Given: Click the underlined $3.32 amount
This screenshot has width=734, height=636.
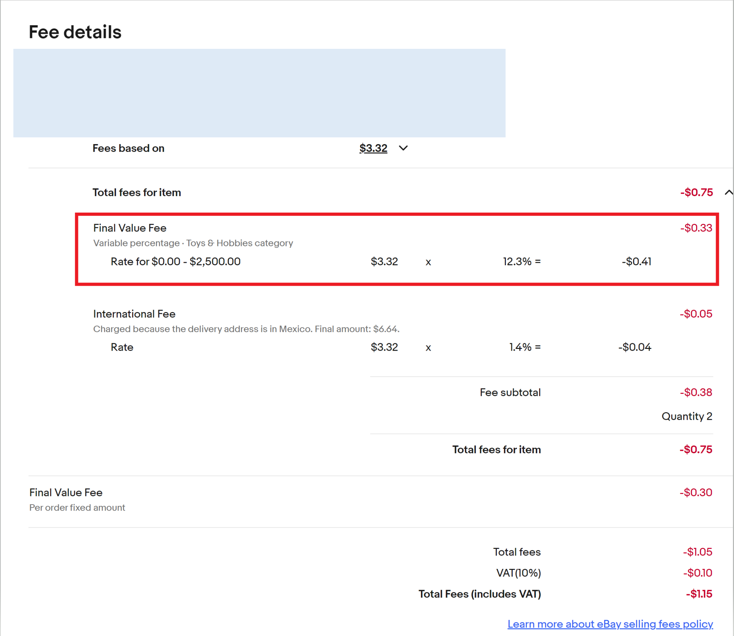Looking at the screenshot, I should (x=373, y=148).
